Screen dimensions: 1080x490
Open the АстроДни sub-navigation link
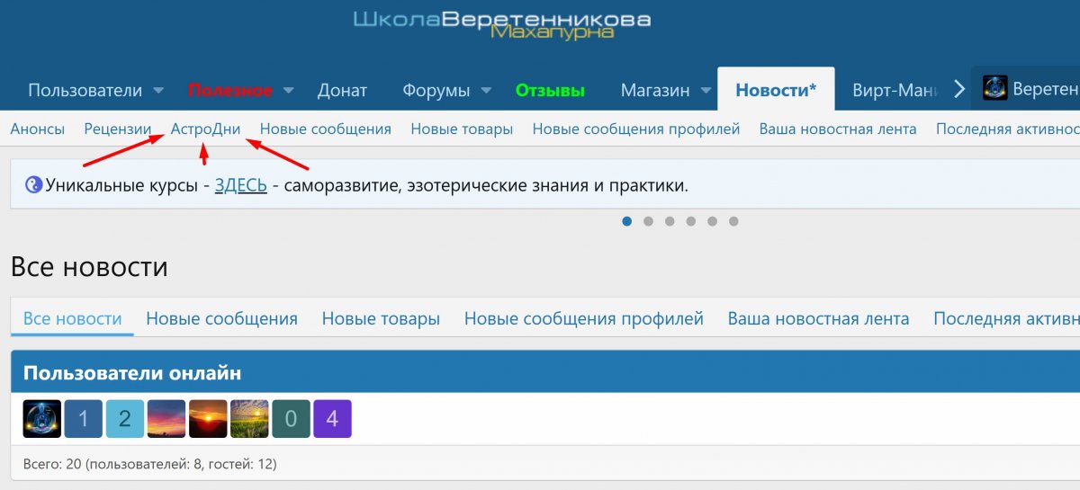coord(205,129)
